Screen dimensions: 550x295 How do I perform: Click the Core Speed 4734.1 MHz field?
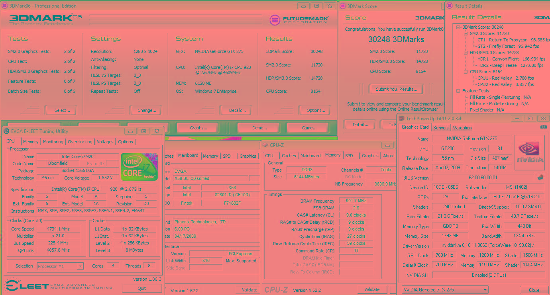click(58, 229)
